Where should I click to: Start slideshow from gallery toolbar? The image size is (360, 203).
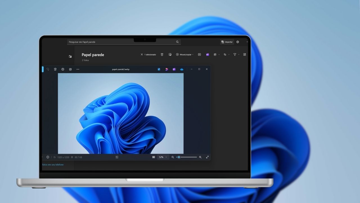(x=199, y=54)
